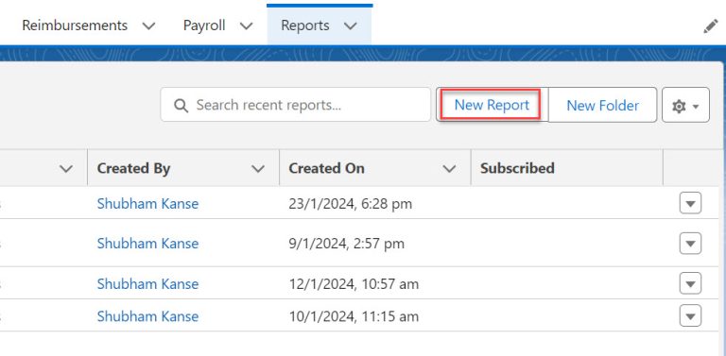This screenshot has width=726, height=356.
Task: Open Shubham Kanse link in 10/1/2024 row
Action: click(147, 316)
